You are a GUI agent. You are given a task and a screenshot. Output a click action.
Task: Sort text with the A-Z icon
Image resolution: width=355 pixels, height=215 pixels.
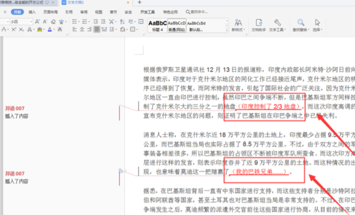[x=123, y=22]
